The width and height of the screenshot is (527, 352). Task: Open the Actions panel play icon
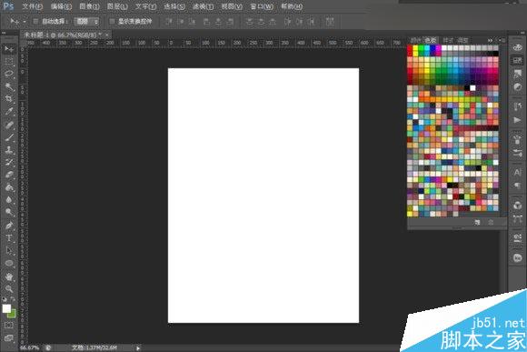(x=517, y=120)
